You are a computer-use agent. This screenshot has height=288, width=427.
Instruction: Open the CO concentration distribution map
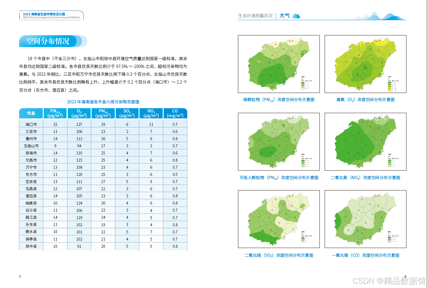[x=365, y=219]
